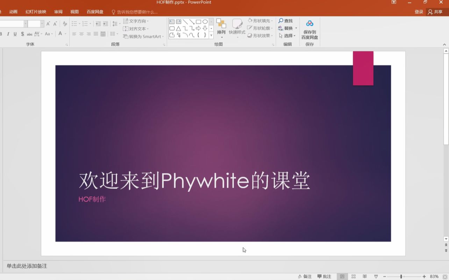Open 形状轮廓 shape outline options
The image size is (449, 280).
260,28
